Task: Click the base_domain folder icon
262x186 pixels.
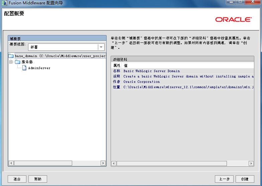Action: (11, 56)
